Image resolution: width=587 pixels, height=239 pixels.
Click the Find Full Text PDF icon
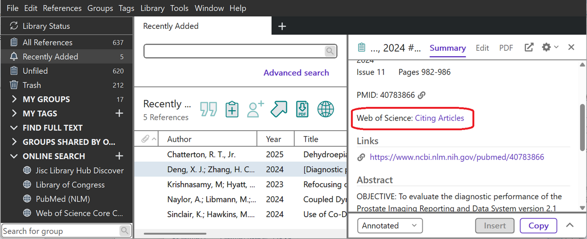click(x=302, y=109)
